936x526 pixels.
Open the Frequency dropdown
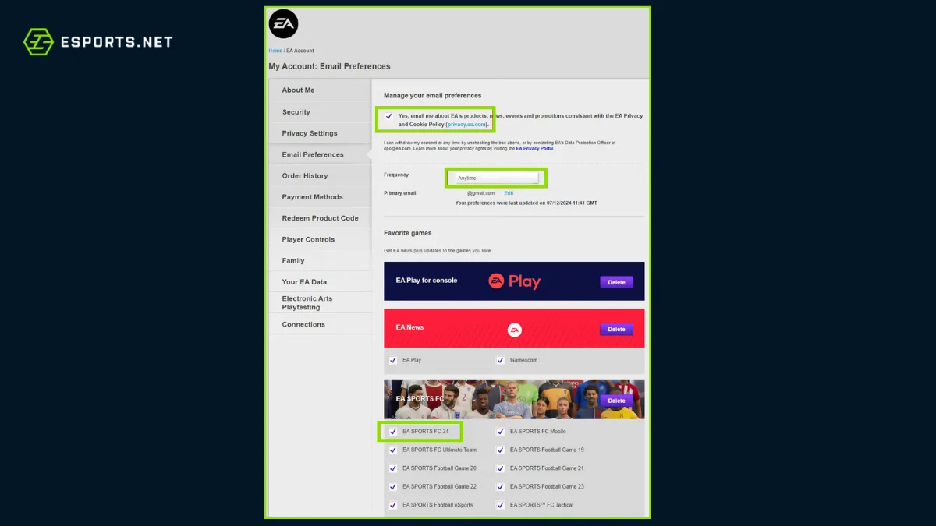(496, 178)
